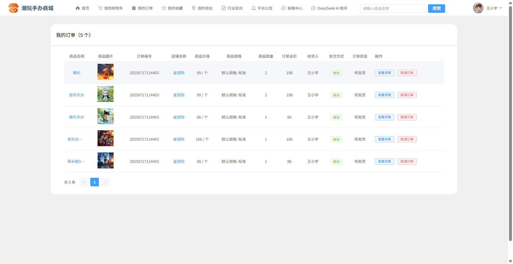Go to next page arrow
Viewport: 513px width, 264px height.
105,182
